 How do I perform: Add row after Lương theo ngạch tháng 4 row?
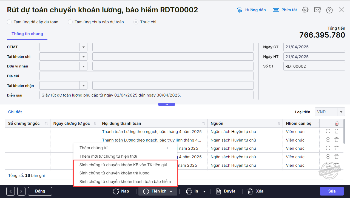[328, 132]
